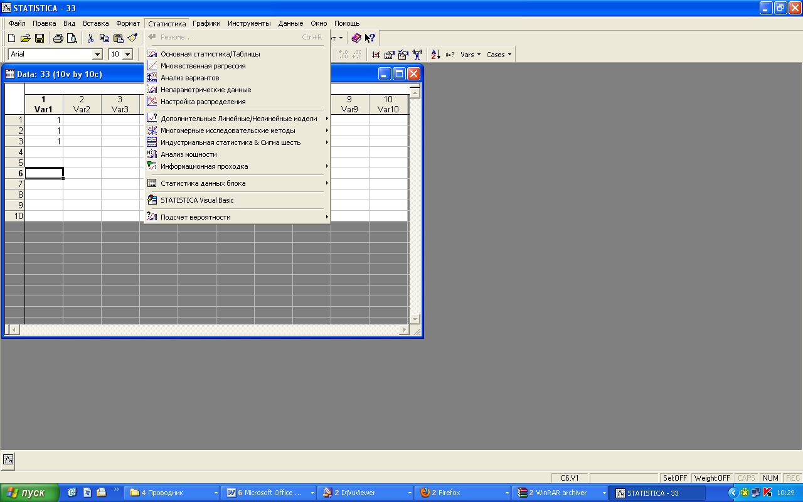This screenshot has width=803, height=502.
Task: Open the font size 10 dropdown
Action: [x=128, y=55]
